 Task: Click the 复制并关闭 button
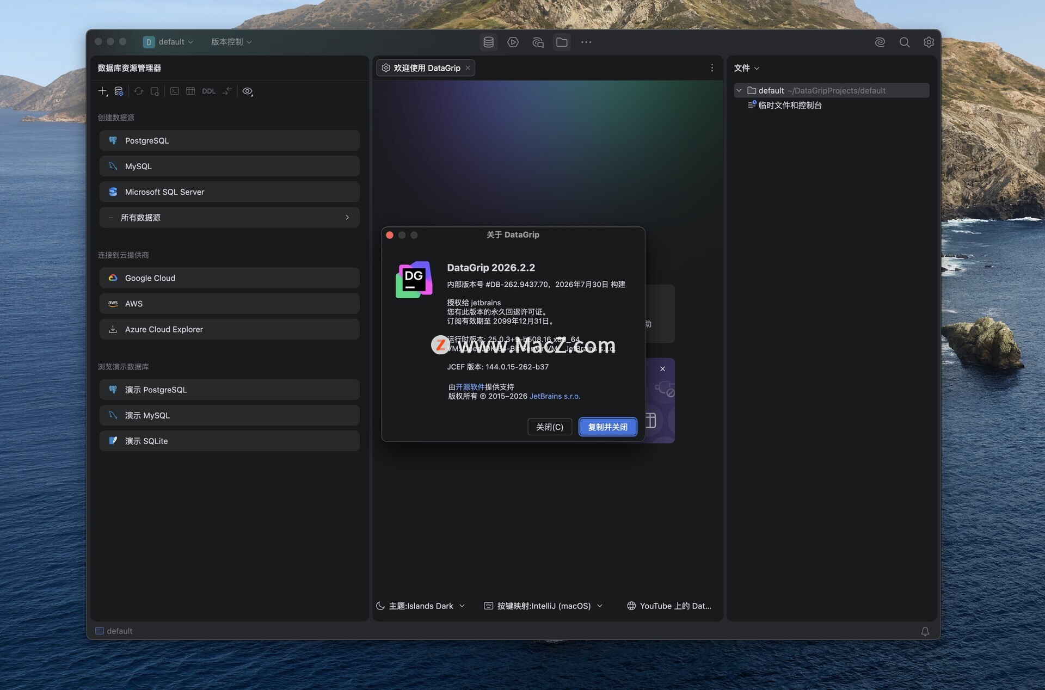tap(608, 427)
